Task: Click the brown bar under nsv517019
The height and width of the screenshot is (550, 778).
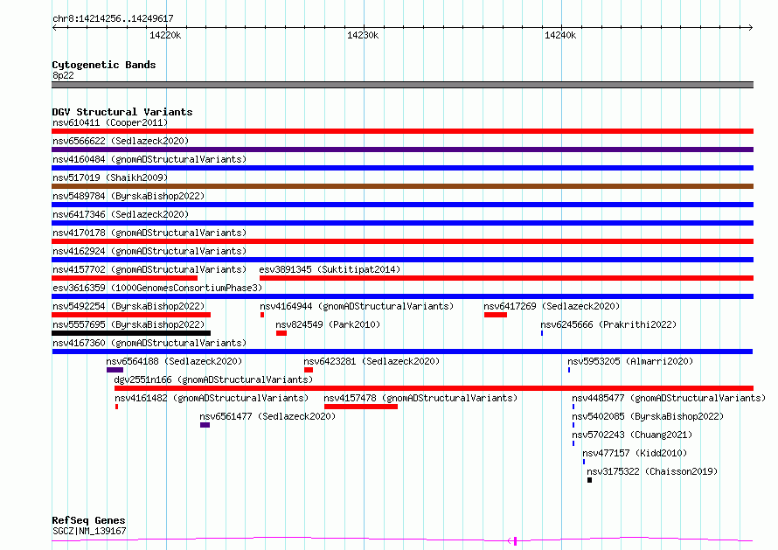Action: coord(402,186)
